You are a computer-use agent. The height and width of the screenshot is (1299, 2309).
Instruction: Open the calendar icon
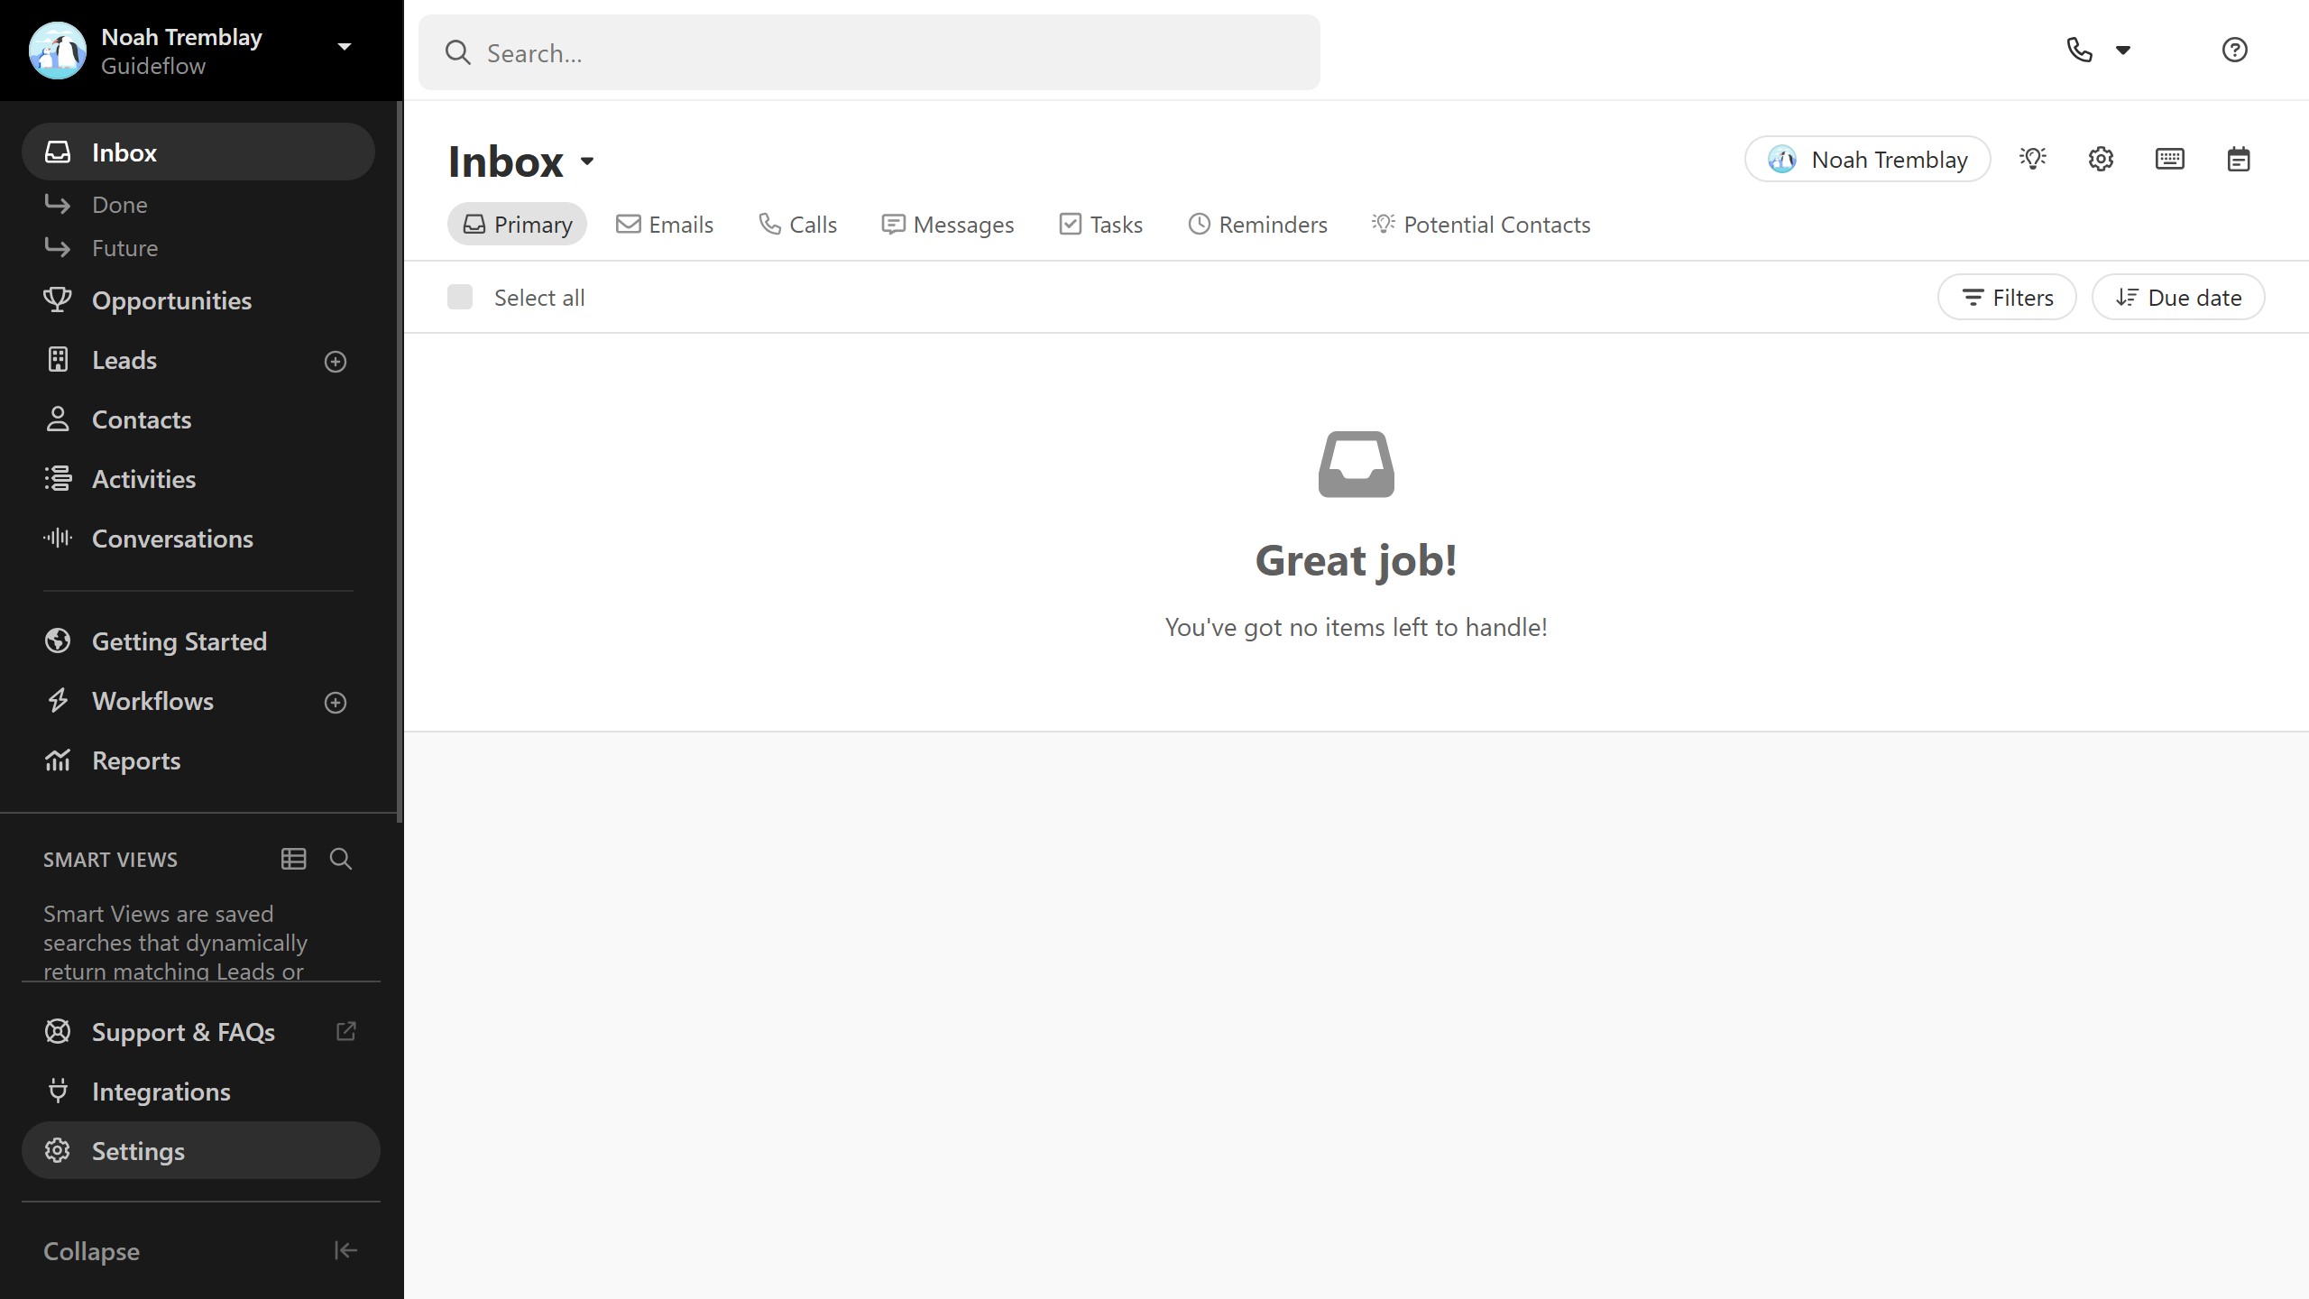(2239, 160)
